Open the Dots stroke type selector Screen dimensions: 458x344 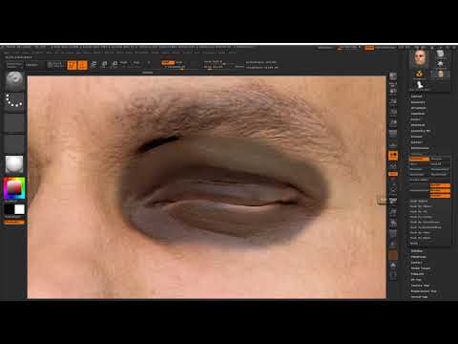click(14, 101)
